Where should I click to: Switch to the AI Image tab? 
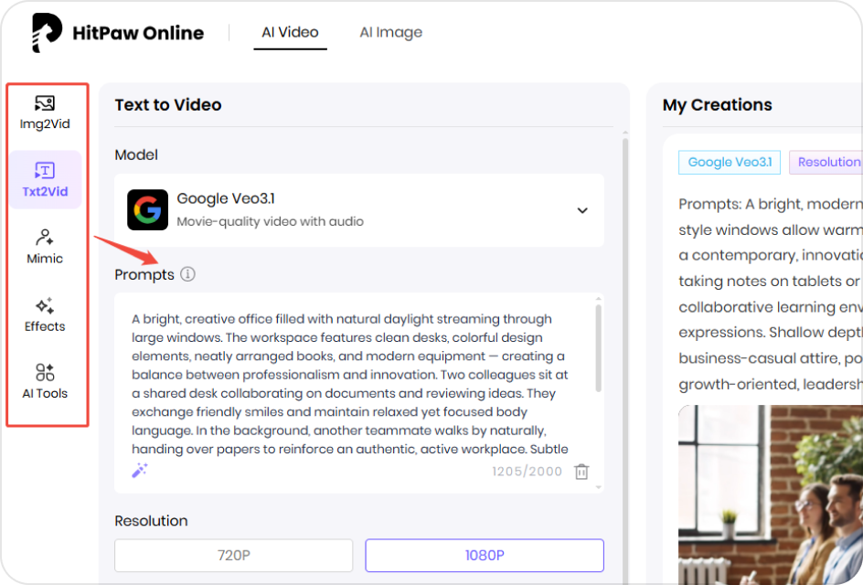(x=390, y=31)
